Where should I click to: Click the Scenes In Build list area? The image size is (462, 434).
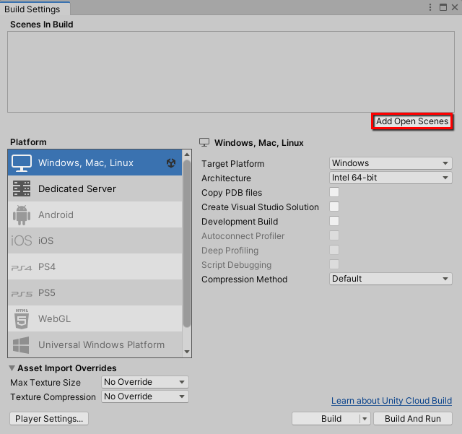tap(231, 71)
